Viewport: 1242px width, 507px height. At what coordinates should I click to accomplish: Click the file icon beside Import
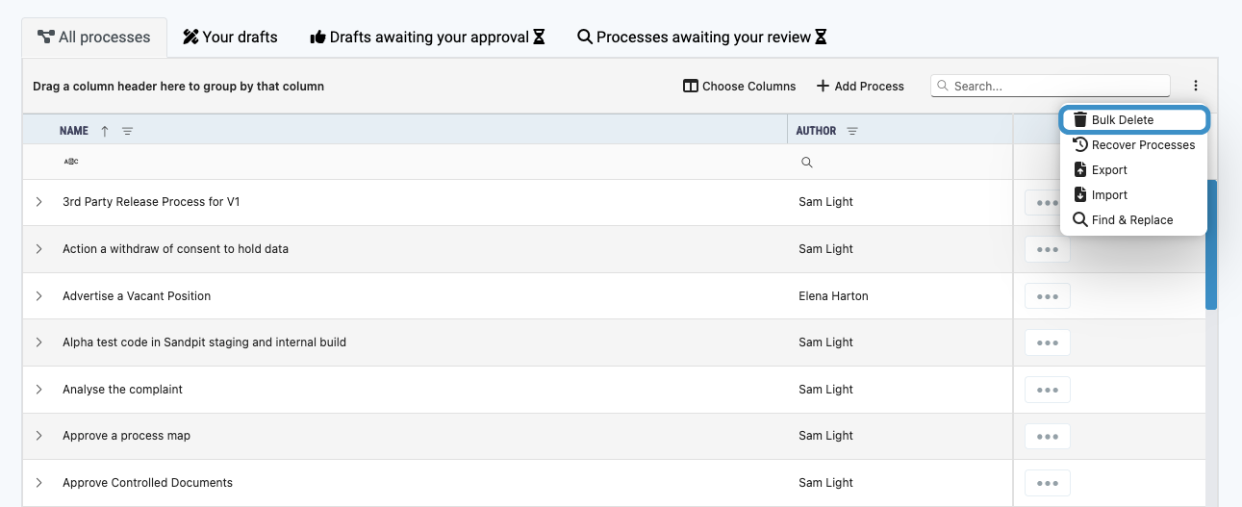[1080, 194]
